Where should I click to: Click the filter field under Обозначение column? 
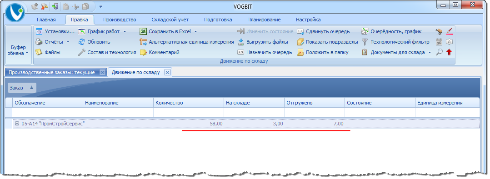[47, 112]
